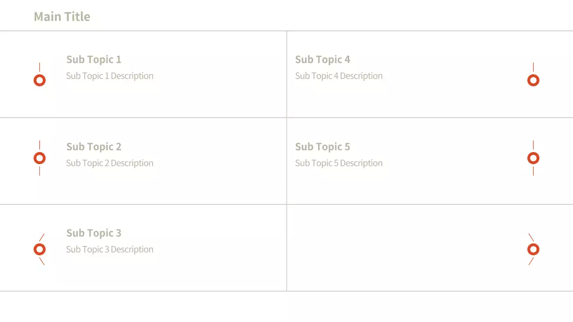
Task: Click the orange ring marker beside Sub Topic 1
Action: 39,80
